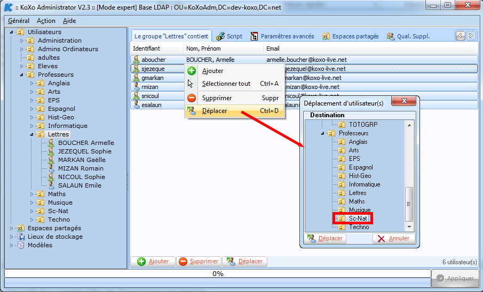Collapse the Professeurs node in main tree
The width and height of the screenshot is (483, 292).
coord(21,75)
